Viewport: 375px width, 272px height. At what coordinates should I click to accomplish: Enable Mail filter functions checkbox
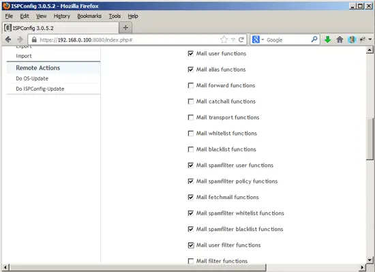(191, 261)
